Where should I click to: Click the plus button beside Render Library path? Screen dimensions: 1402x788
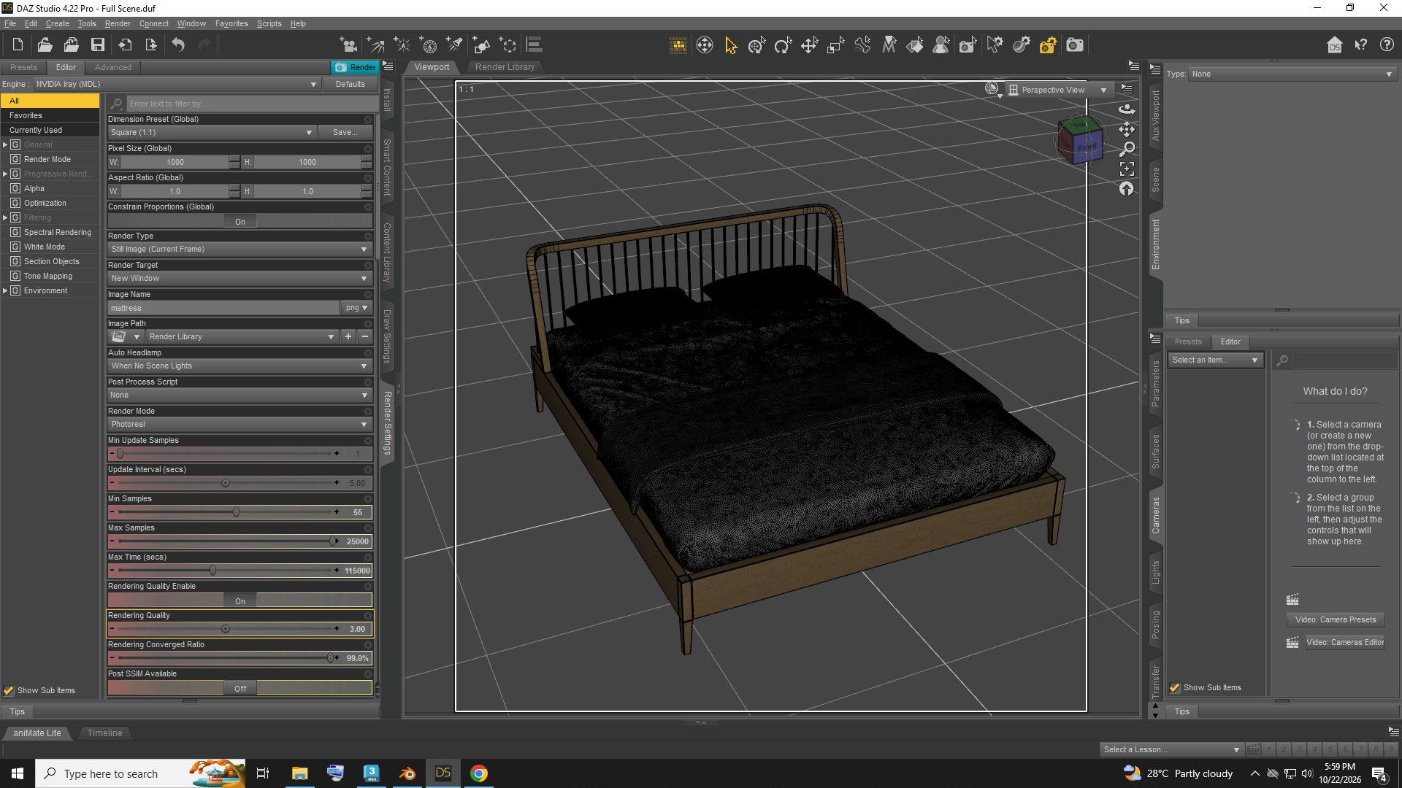coord(348,336)
